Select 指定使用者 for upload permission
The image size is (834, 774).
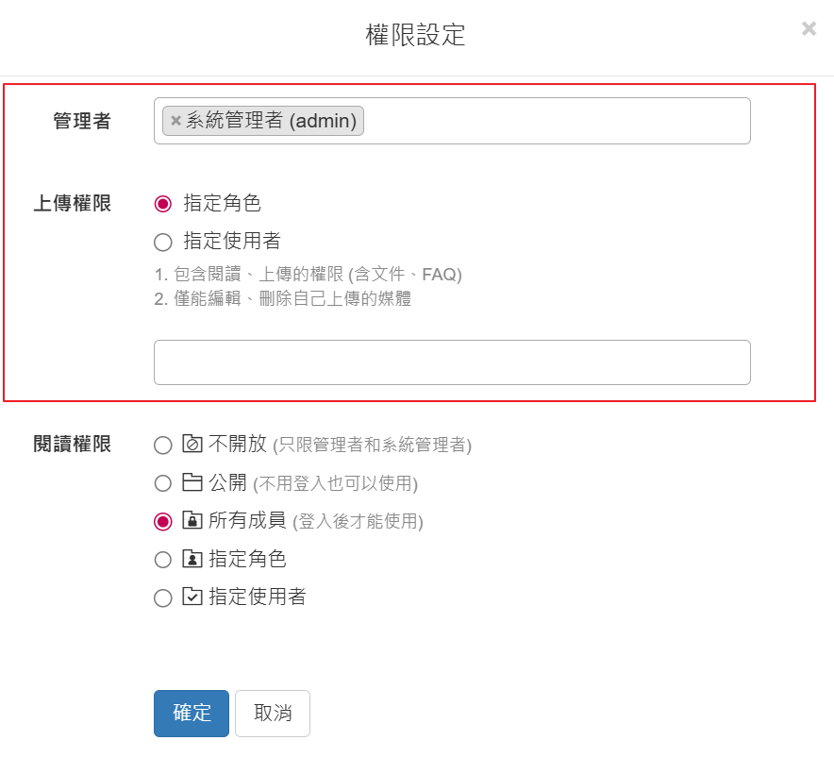163,242
